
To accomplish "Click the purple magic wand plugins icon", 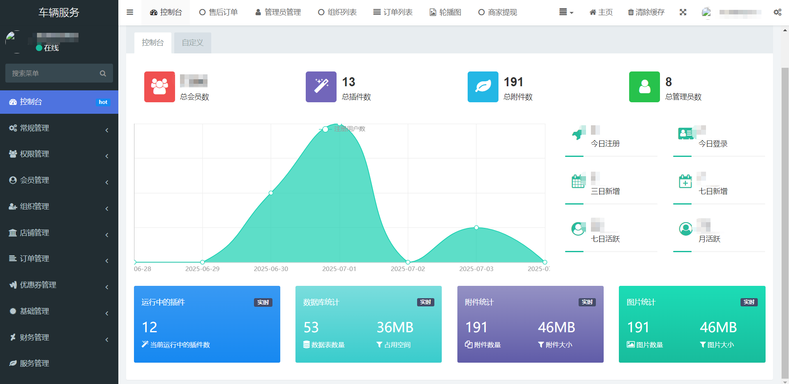I will tap(321, 87).
